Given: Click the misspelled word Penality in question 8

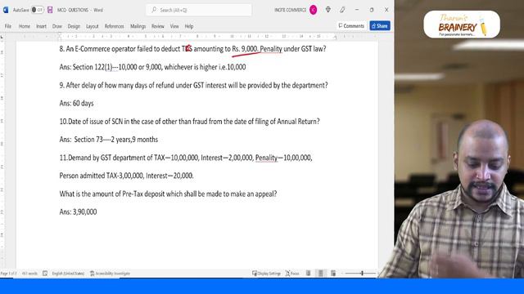Looking at the screenshot, I should coord(271,49).
